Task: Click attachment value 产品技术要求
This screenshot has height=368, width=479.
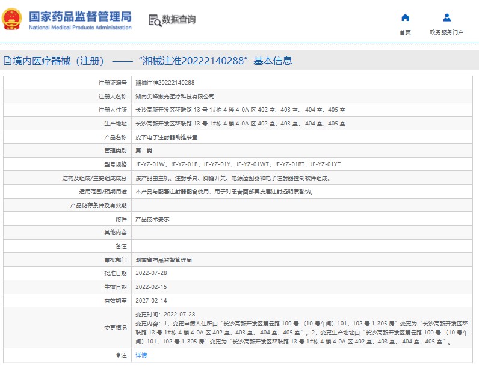Action: pyautogui.click(x=152, y=219)
